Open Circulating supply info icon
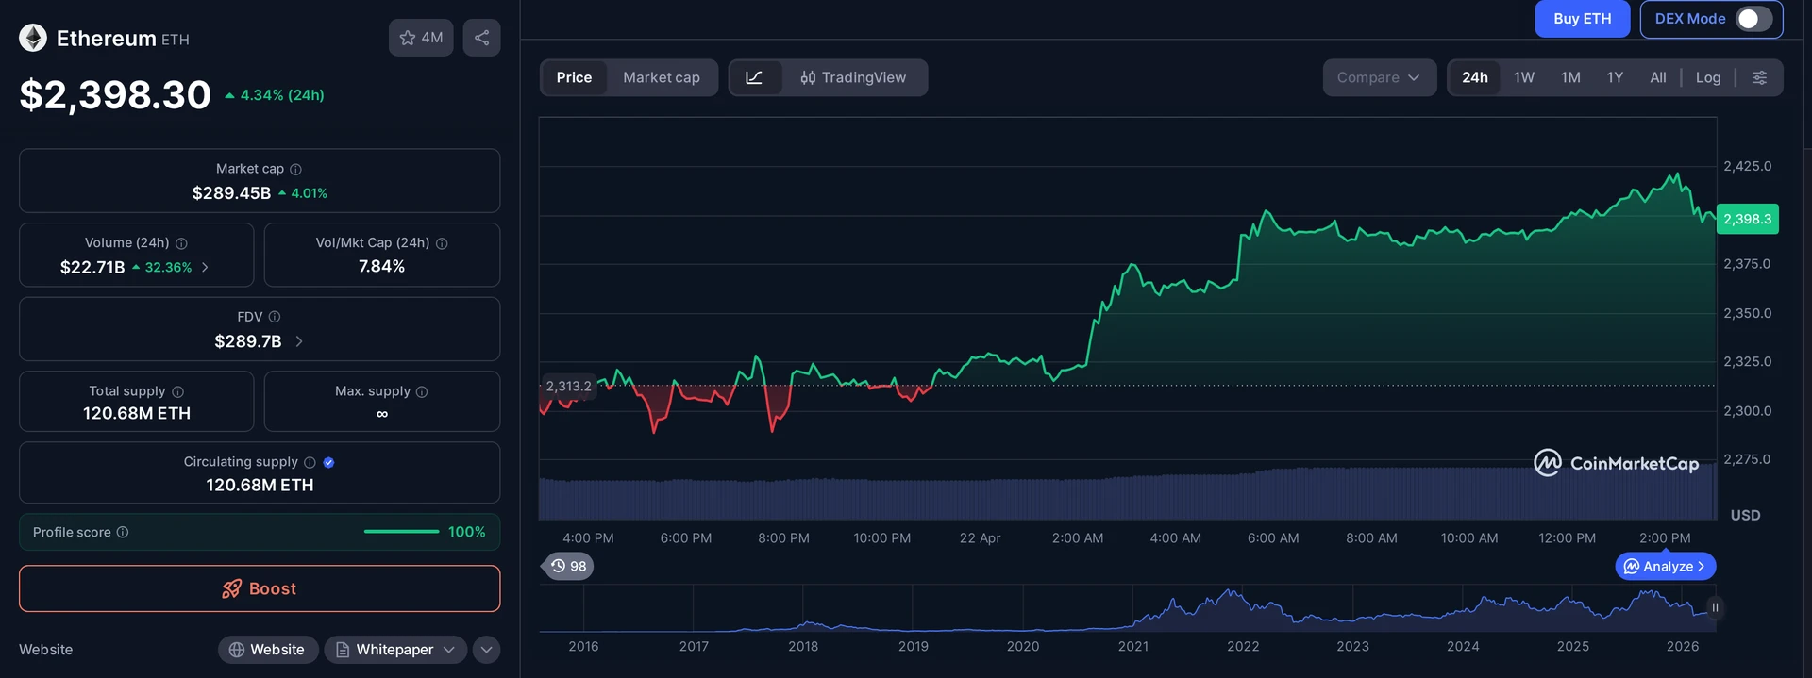 (310, 462)
